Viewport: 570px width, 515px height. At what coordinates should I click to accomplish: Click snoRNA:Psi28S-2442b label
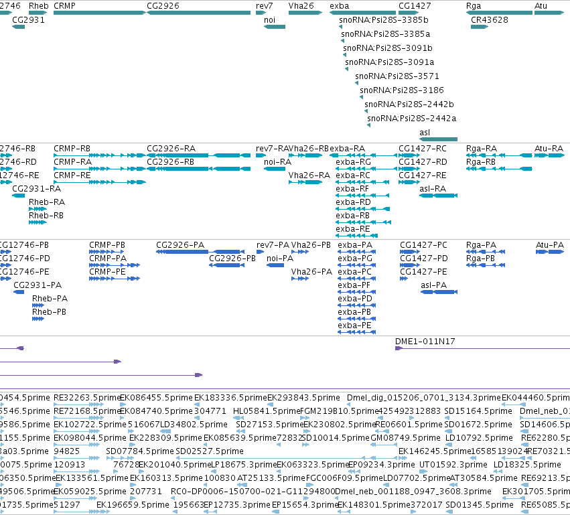[x=409, y=104]
